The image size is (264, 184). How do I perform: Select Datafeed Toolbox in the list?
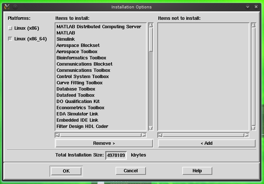100,95
